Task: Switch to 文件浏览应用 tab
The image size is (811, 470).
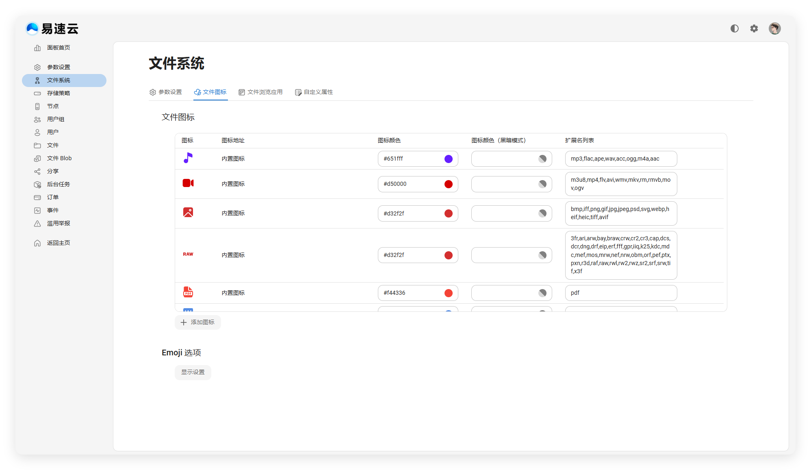Action: coord(260,92)
